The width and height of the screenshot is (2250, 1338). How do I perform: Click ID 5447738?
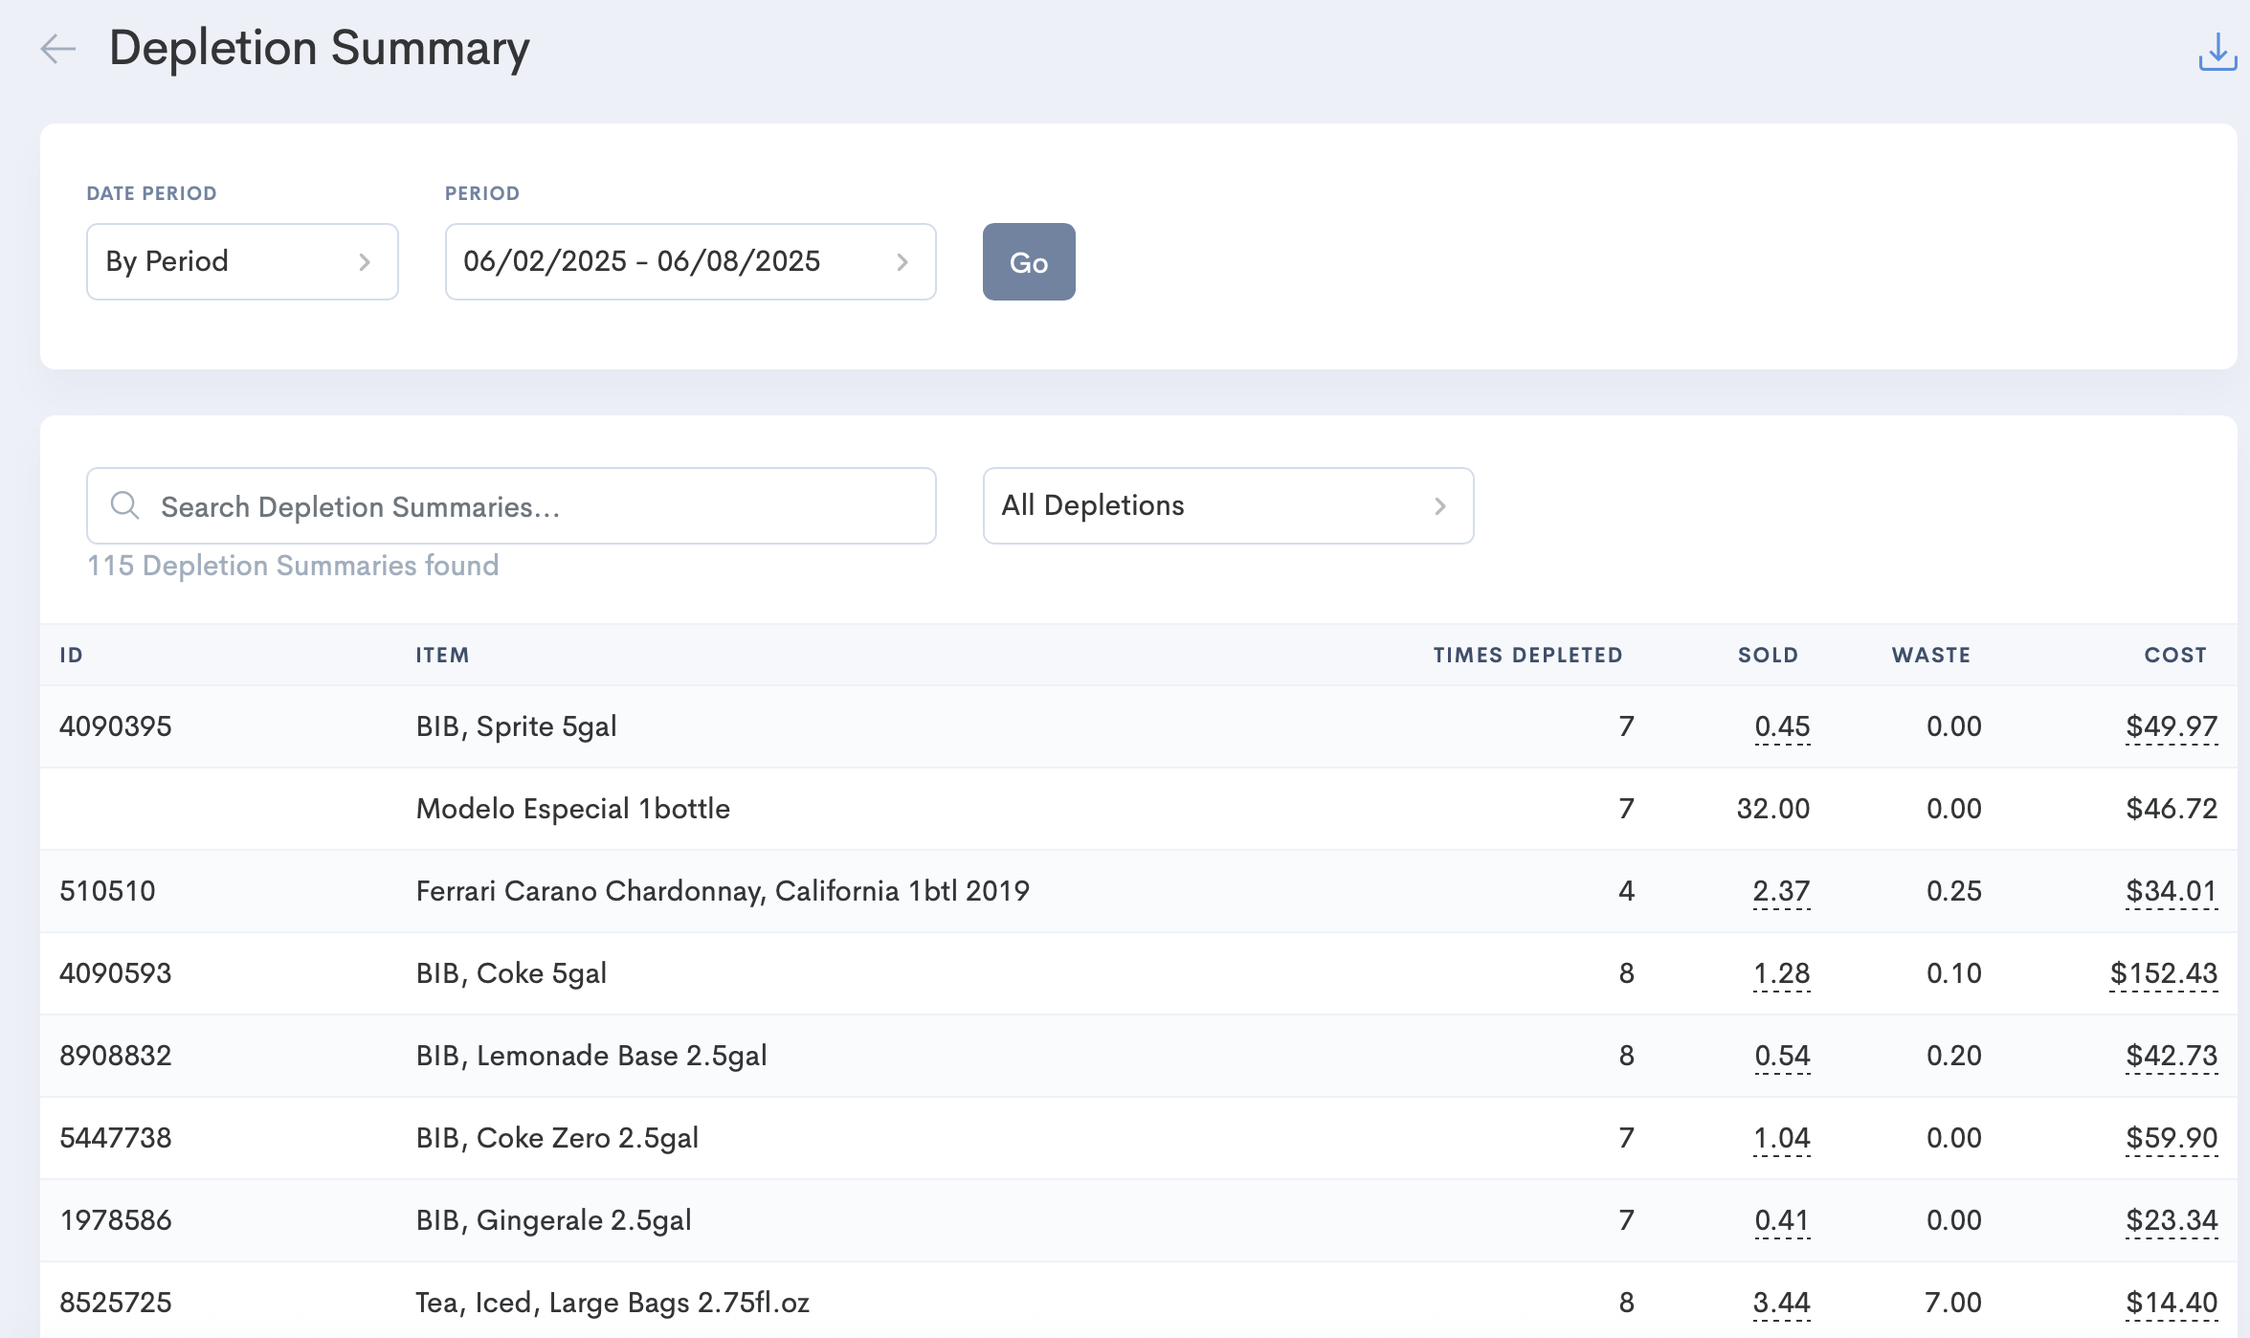click(x=116, y=1138)
